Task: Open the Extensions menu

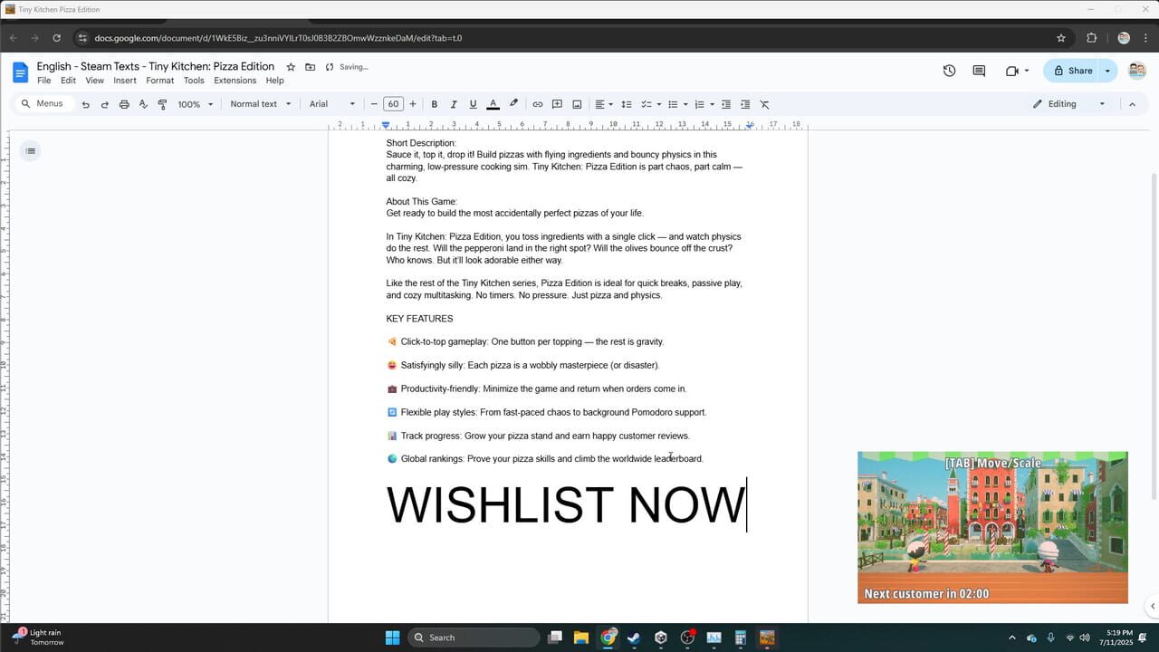Action: point(235,80)
